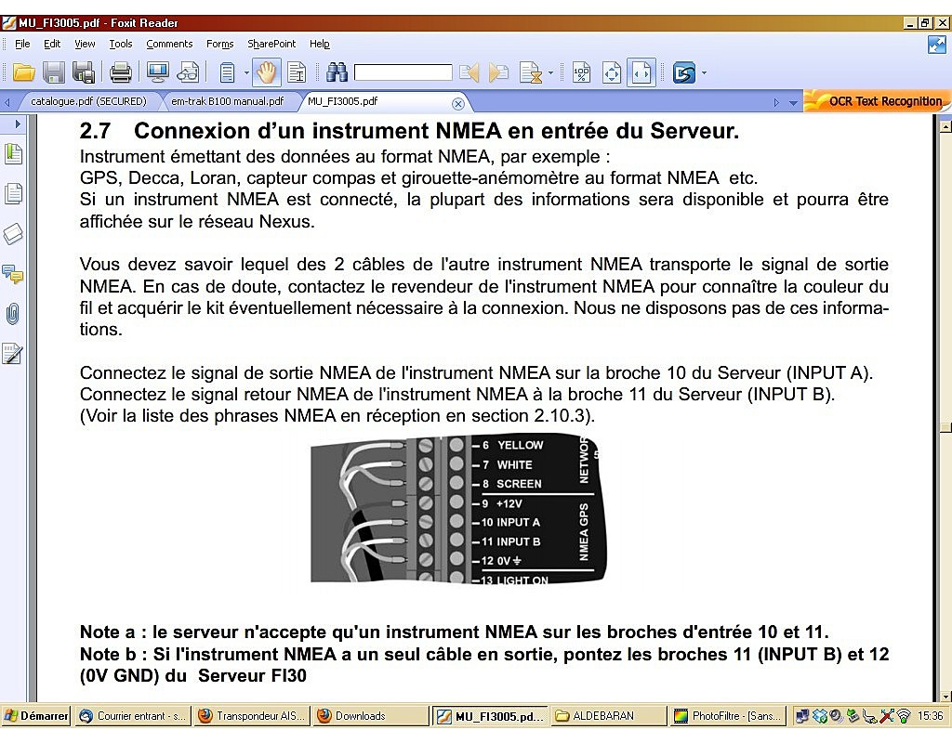Open the Attachments paperclip panel
Image resolution: width=952 pixels, height=743 pixels.
coord(13,314)
